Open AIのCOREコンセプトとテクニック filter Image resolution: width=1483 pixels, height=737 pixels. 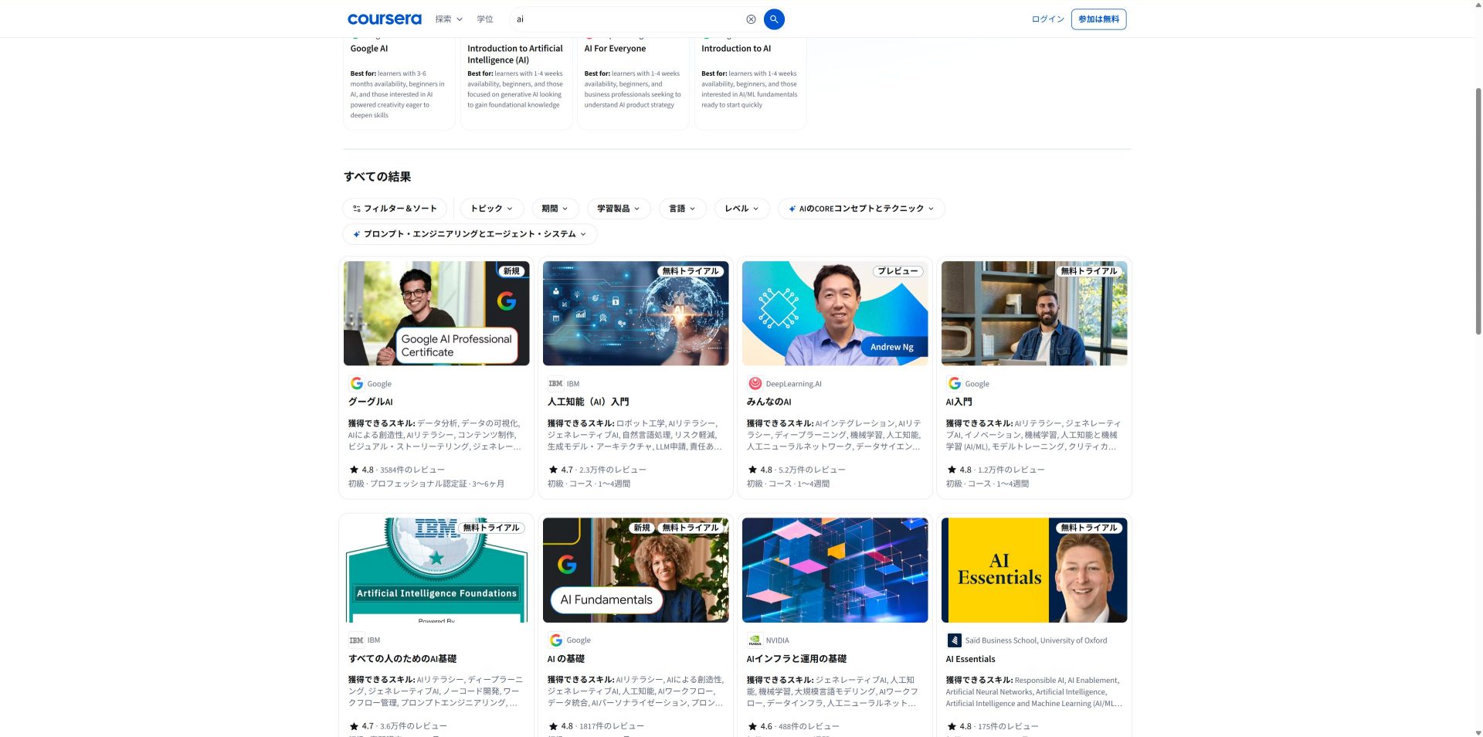coord(861,209)
